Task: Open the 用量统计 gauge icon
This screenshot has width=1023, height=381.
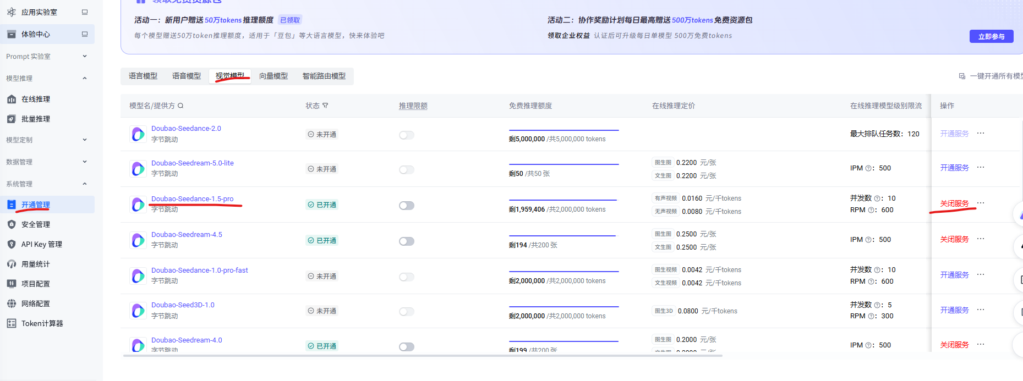Action: point(12,264)
